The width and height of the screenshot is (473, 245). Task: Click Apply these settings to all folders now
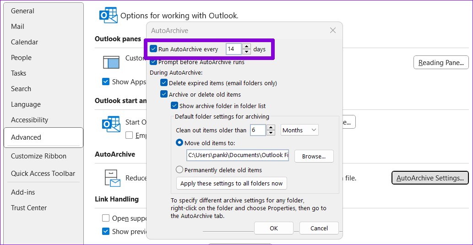click(231, 184)
